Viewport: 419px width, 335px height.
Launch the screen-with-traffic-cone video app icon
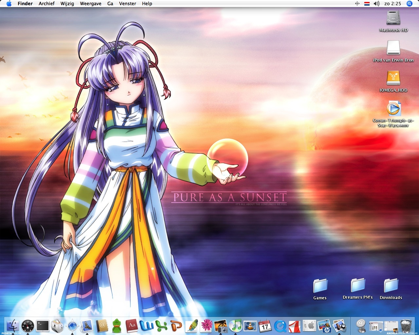tap(250, 326)
